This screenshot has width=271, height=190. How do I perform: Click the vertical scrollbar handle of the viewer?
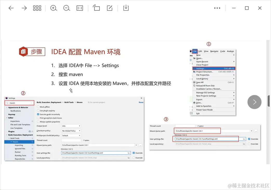[269, 101]
